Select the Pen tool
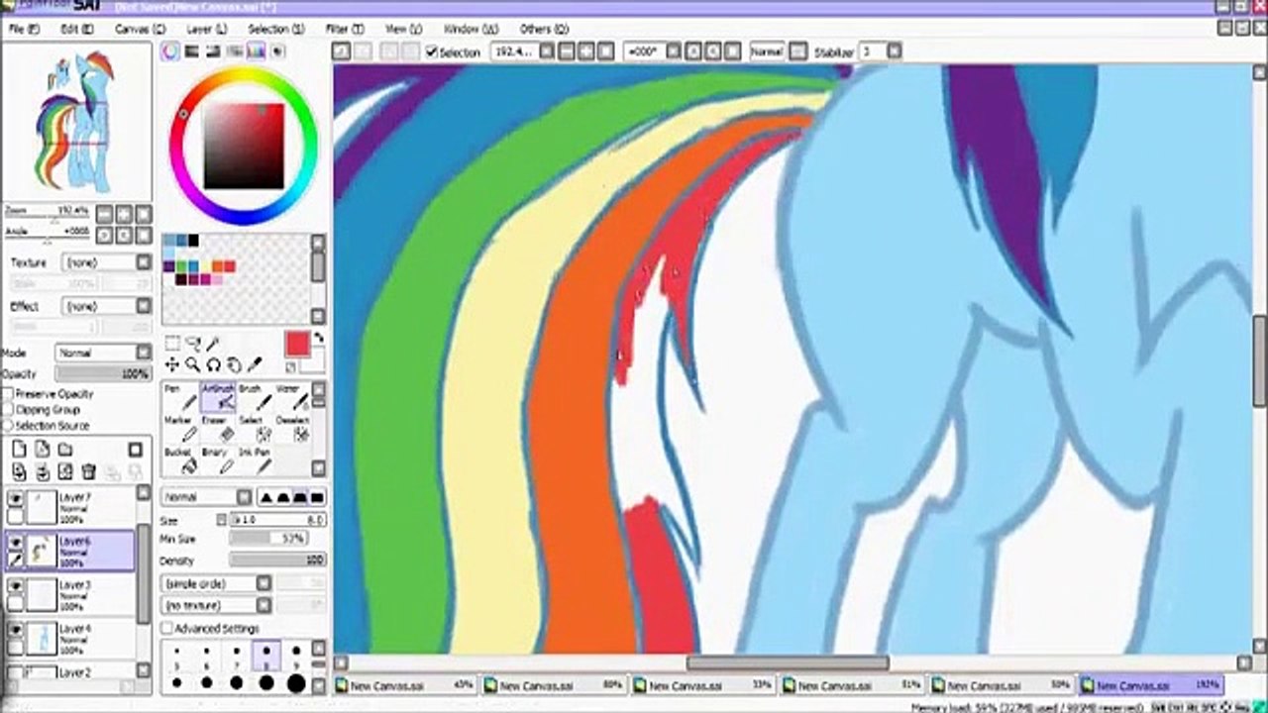 179,397
